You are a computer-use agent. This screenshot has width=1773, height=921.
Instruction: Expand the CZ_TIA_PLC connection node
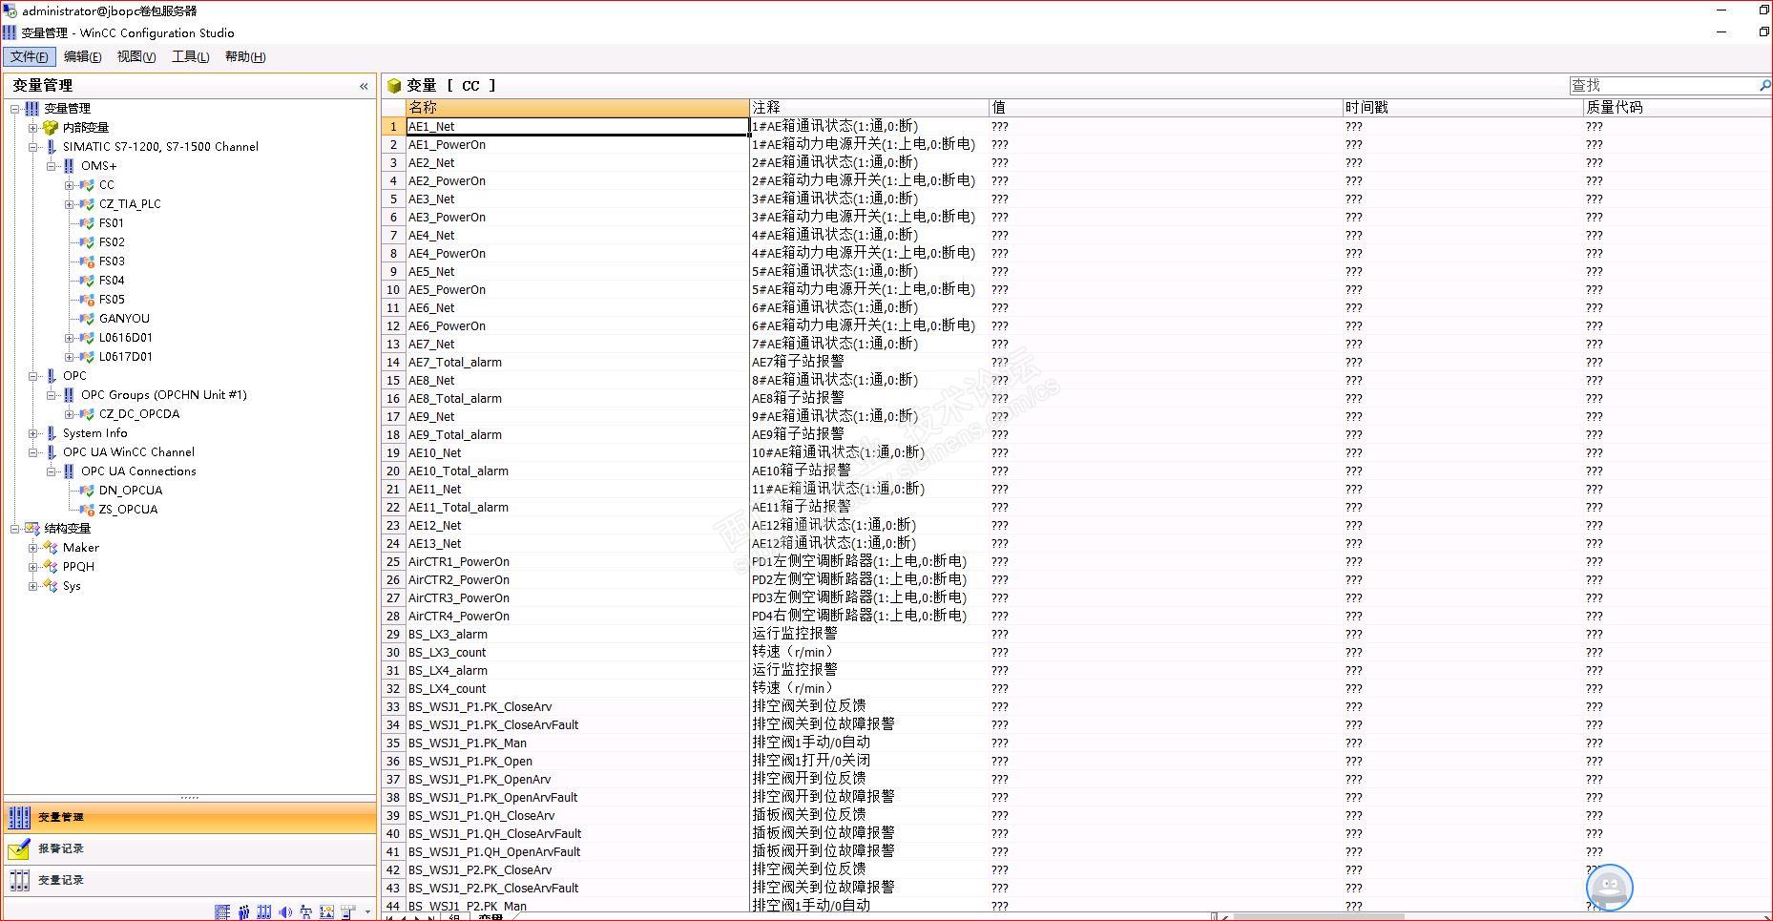(69, 204)
